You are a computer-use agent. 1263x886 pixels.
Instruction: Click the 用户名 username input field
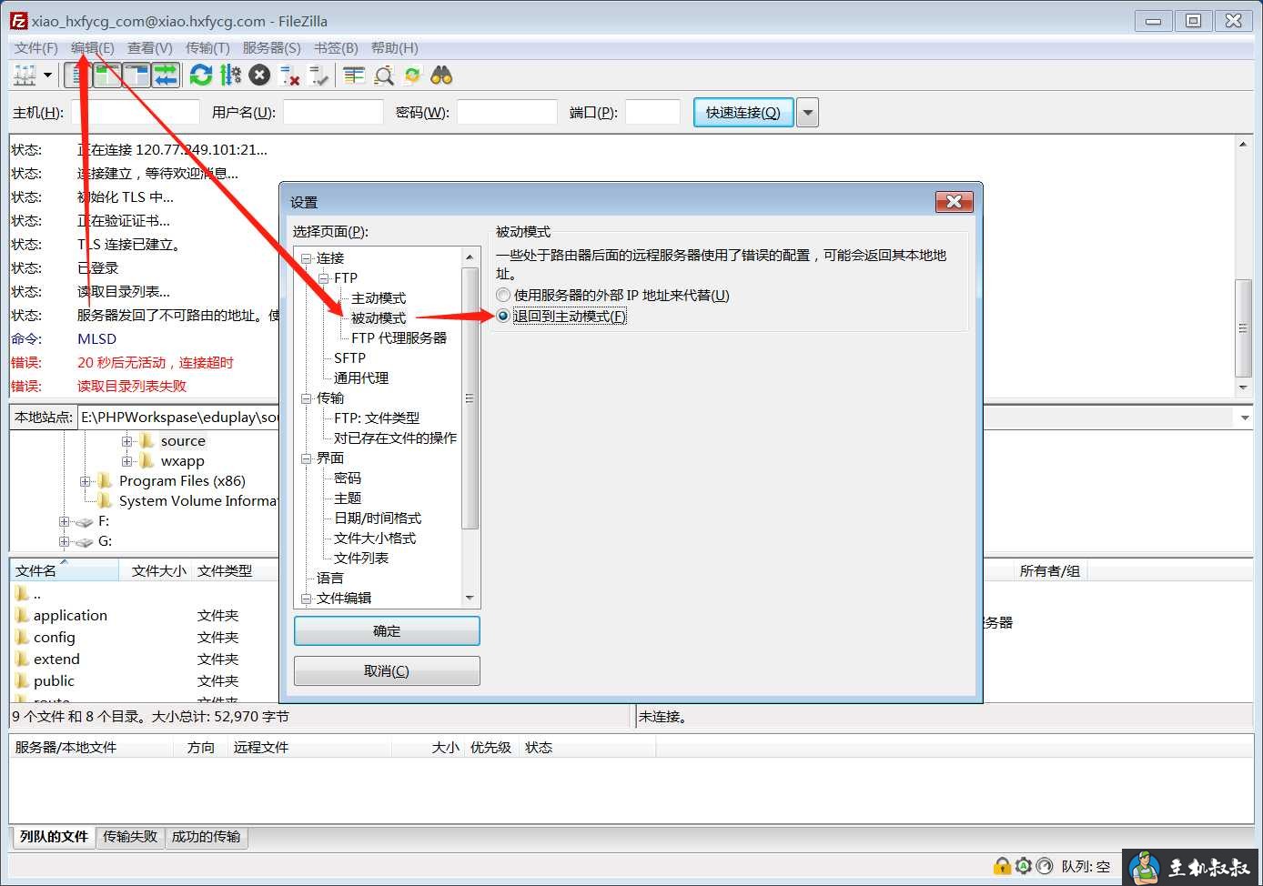click(x=333, y=112)
